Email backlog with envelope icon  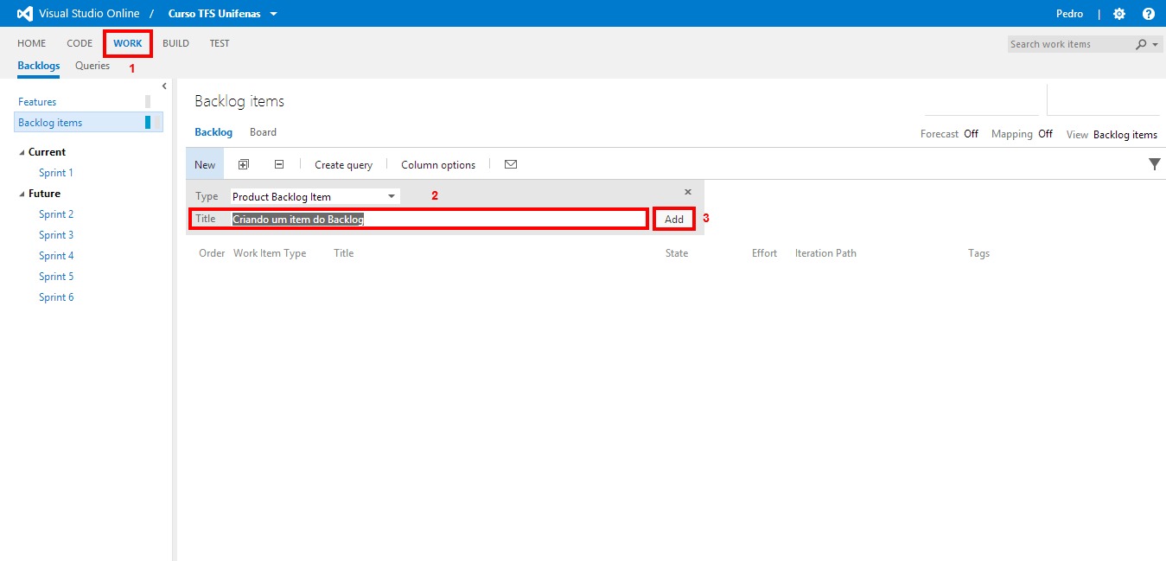click(x=511, y=164)
